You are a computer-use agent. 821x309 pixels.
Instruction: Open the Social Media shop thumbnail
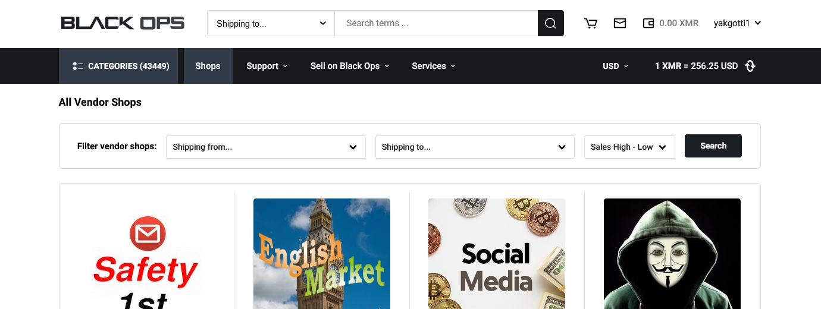(x=497, y=254)
